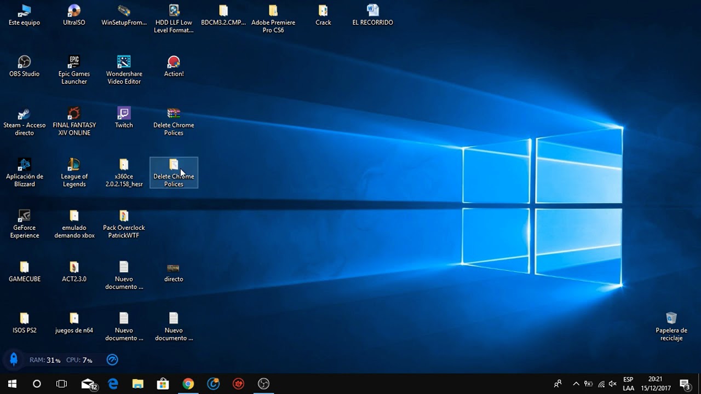Open the ESP LAA input language selector
This screenshot has width=701, height=394.
click(x=628, y=384)
